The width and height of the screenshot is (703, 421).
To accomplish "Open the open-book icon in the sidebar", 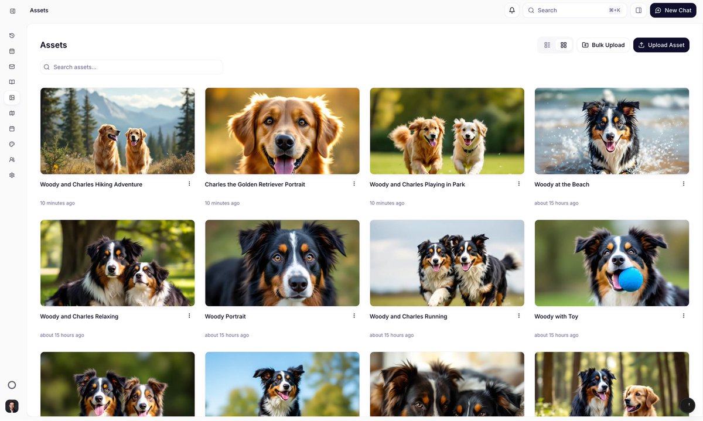I will pos(12,82).
